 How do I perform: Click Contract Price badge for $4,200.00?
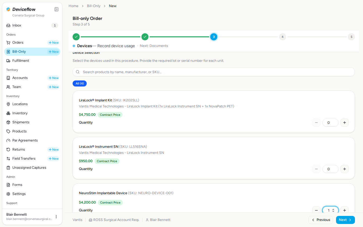click(110, 203)
